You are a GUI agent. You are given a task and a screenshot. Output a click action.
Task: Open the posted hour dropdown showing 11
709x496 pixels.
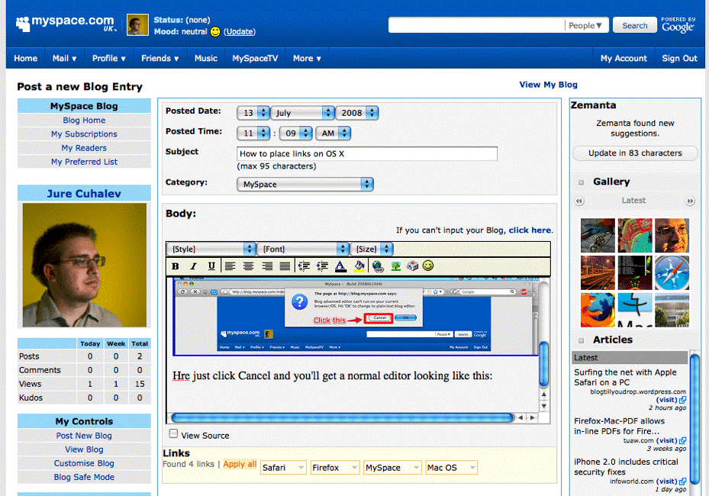(x=253, y=133)
